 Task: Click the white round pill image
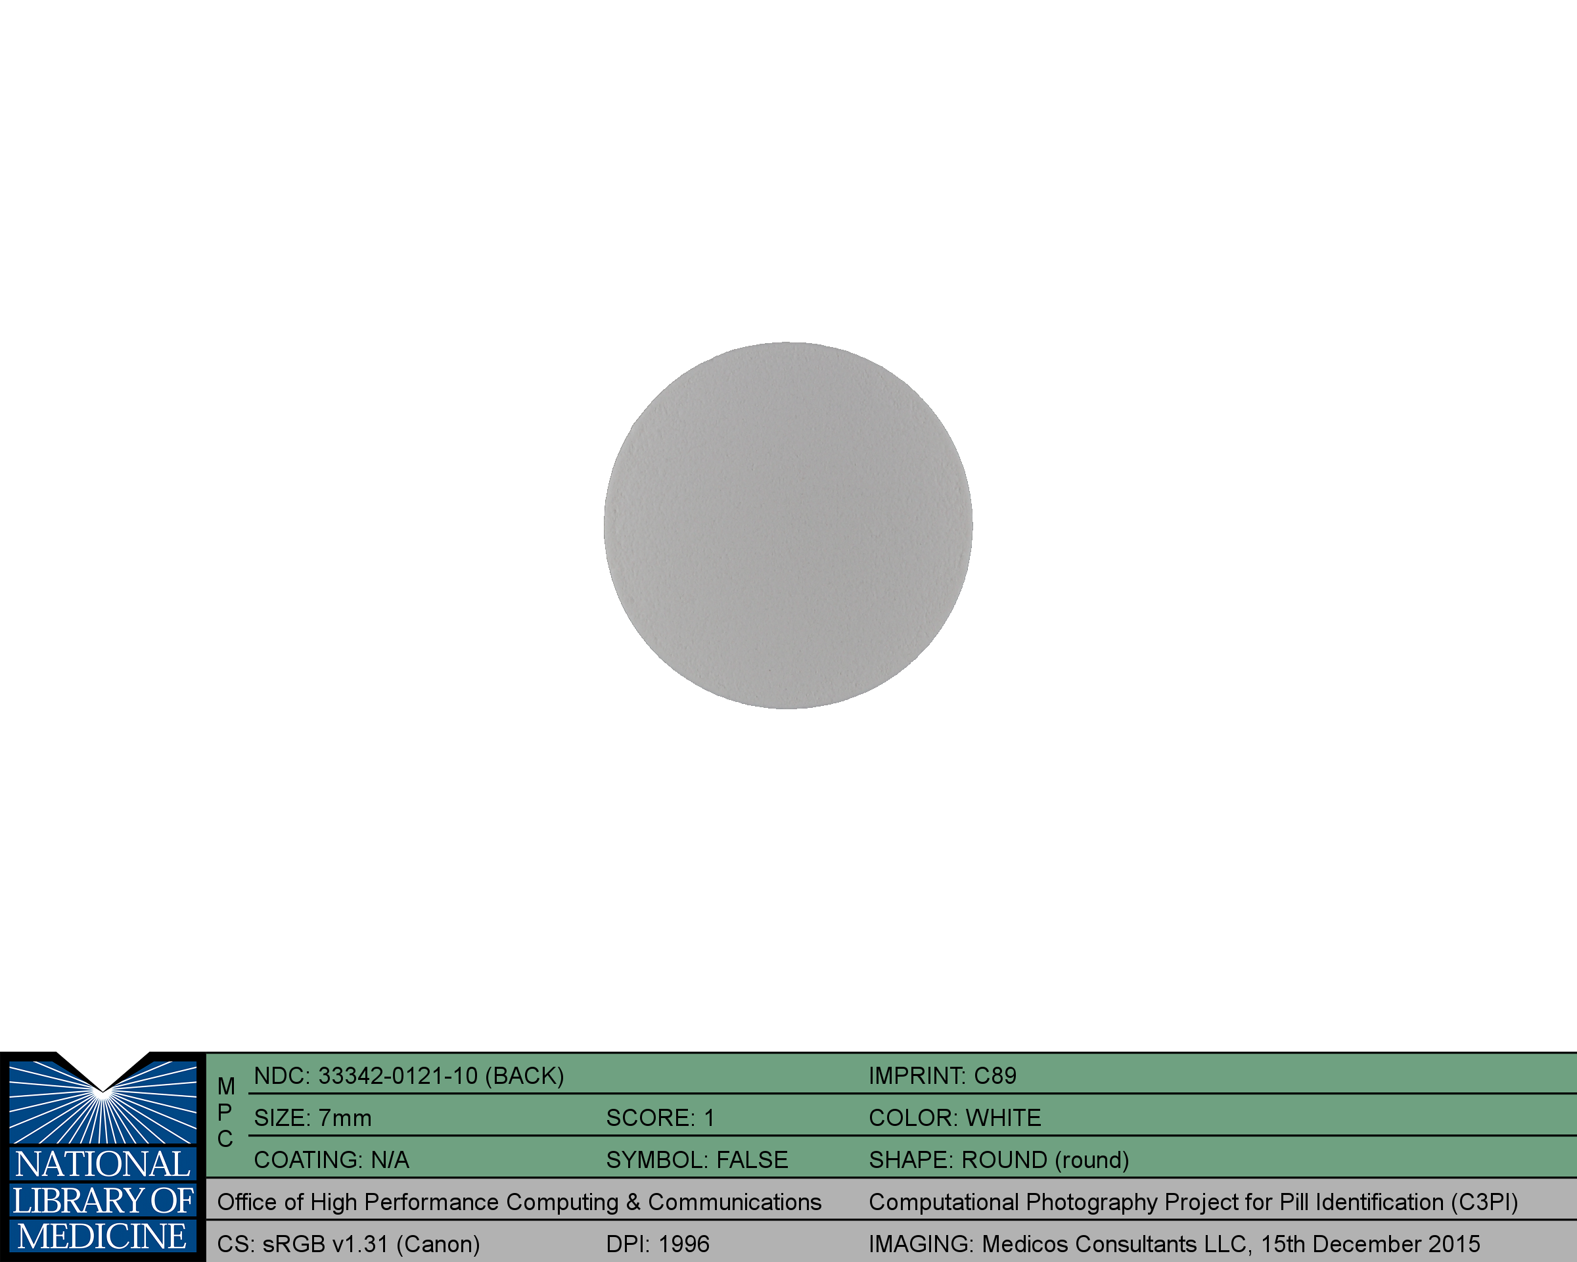[788, 525]
